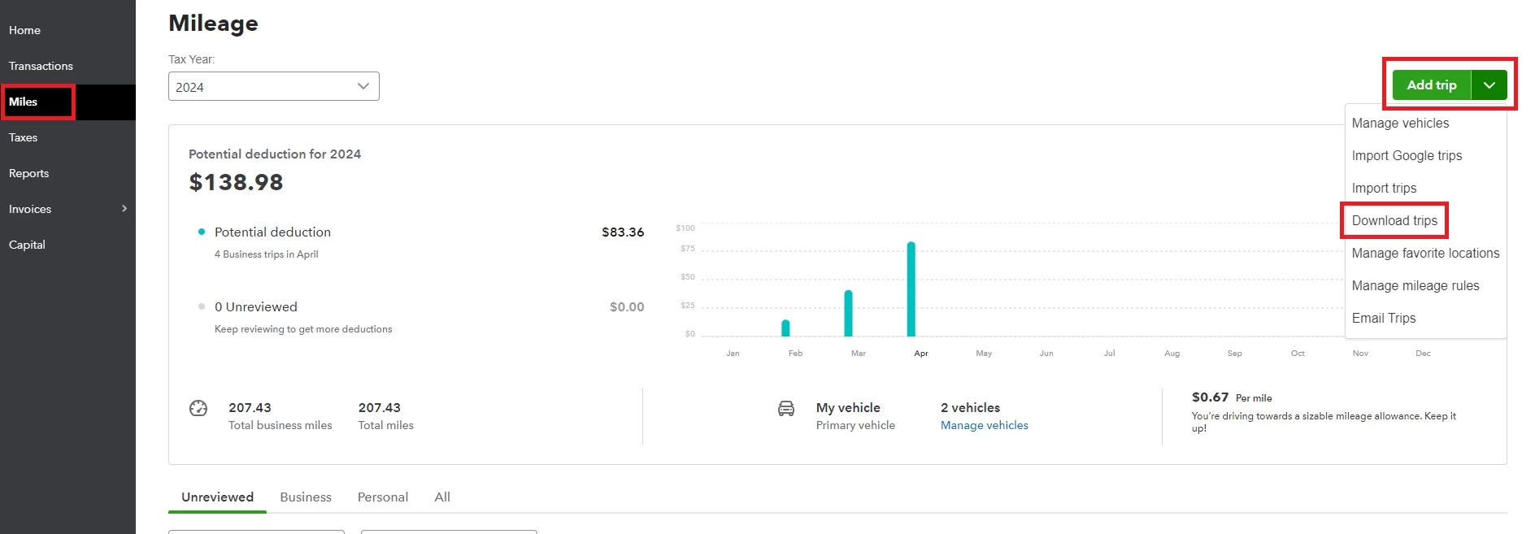Viewport: 1535px width, 534px height.
Task: Click the $138.98 deduction total
Action: click(236, 182)
